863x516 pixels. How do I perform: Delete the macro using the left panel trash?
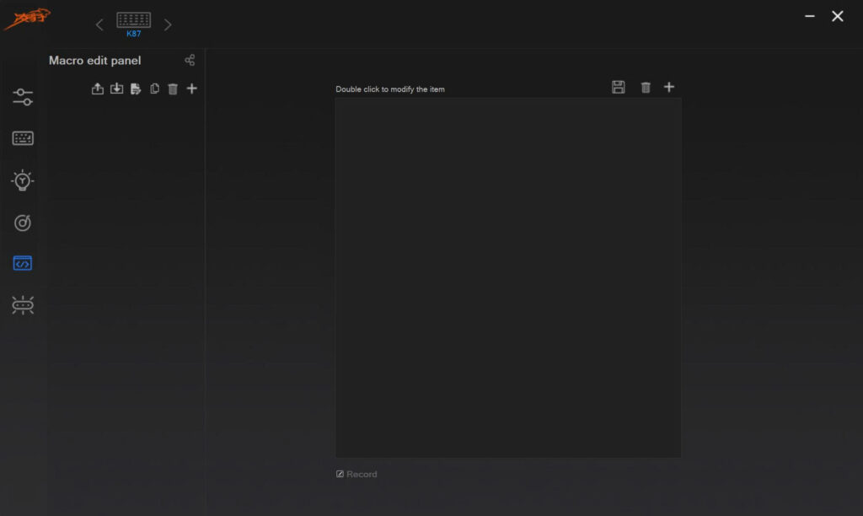coord(173,89)
